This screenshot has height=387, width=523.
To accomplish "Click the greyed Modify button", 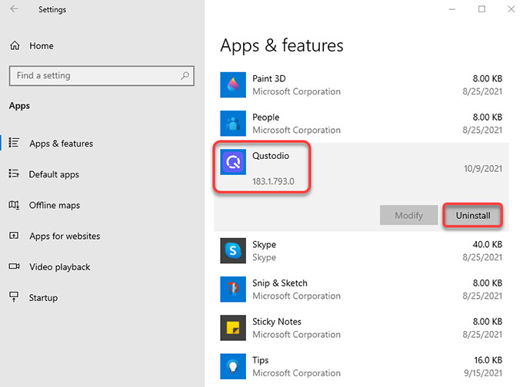I will (408, 216).
